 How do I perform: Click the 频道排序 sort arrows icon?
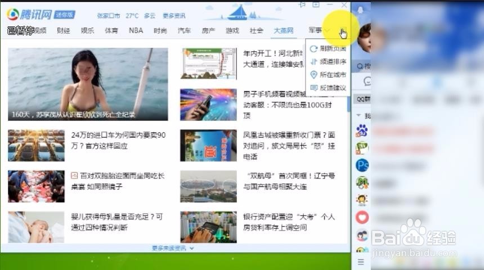pos(313,62)
